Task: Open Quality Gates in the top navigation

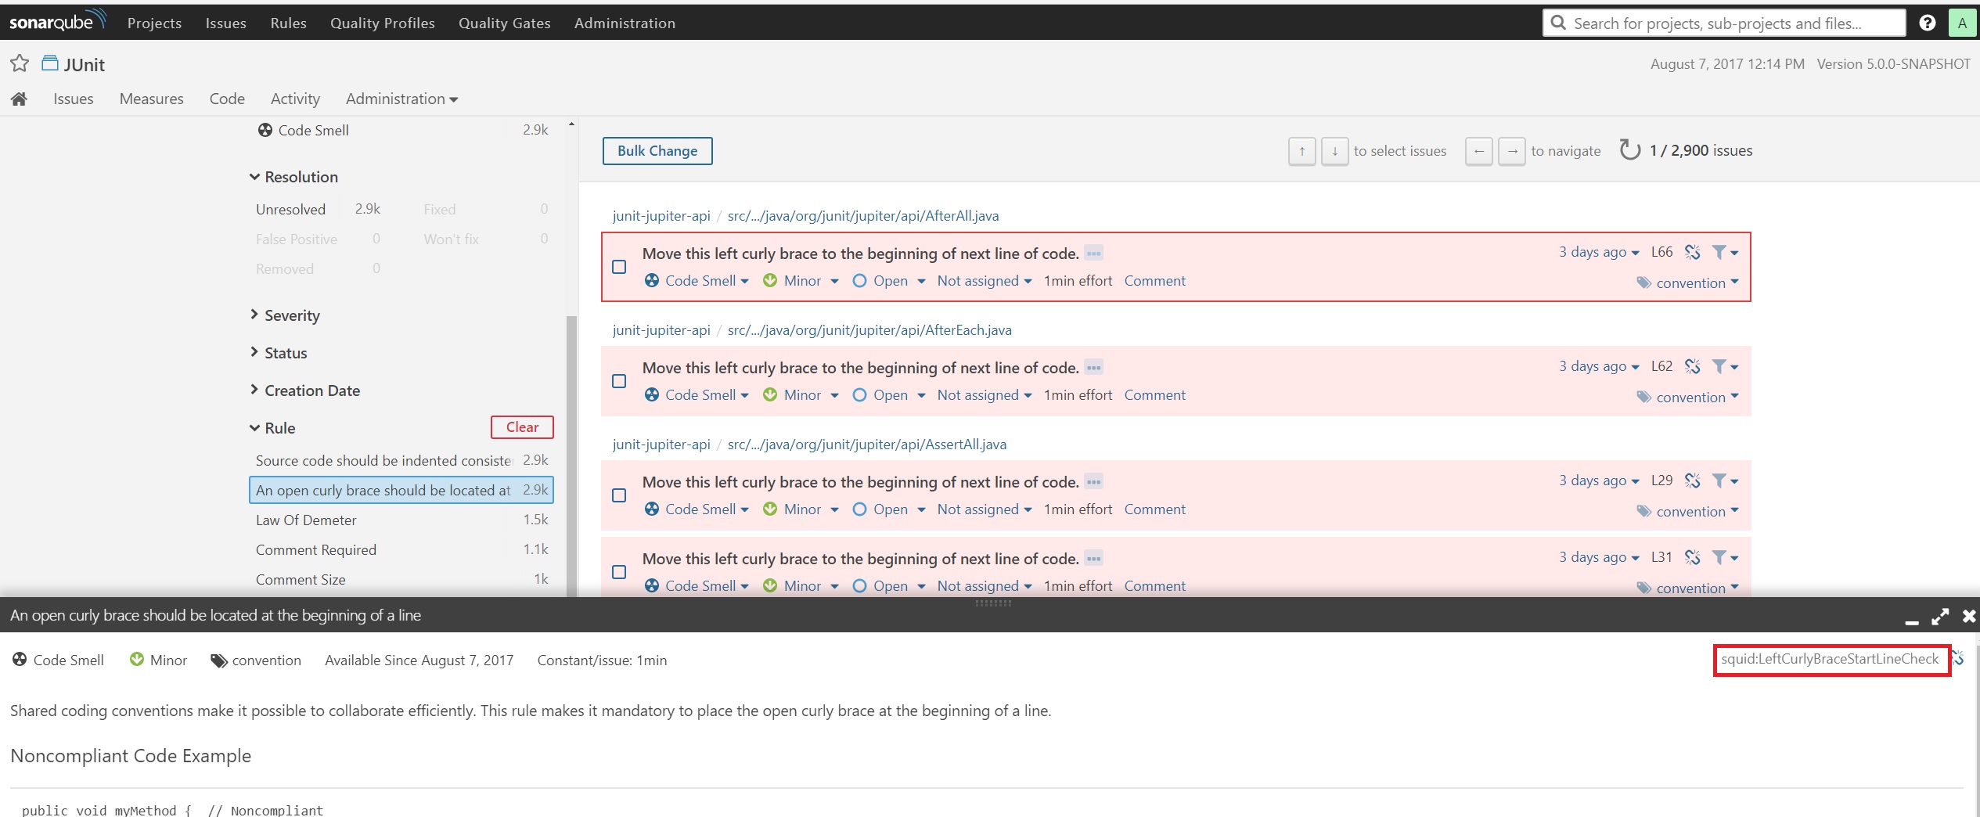Action: [x=504, y=23]
